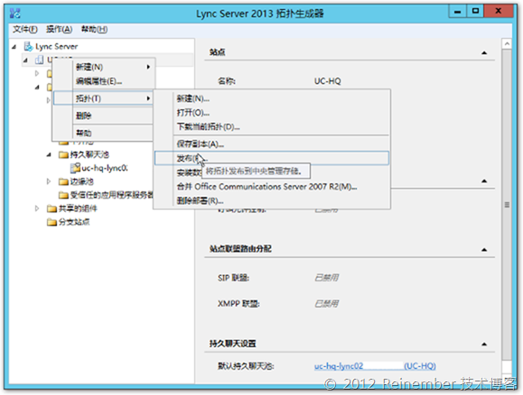Maximize the Lync Server 2013 window
The image size is (523, 395).
475,12
